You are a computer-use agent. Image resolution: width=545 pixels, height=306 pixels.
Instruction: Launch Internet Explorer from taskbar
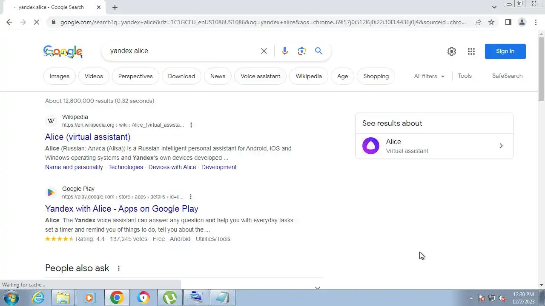38,297
